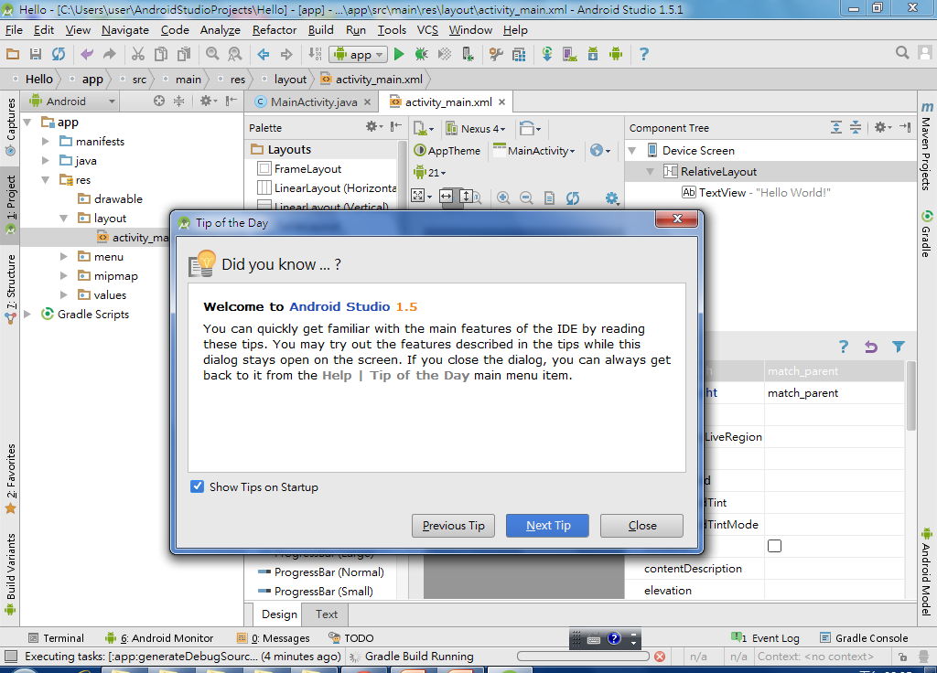Open the VCS menu

coord(427,30)
